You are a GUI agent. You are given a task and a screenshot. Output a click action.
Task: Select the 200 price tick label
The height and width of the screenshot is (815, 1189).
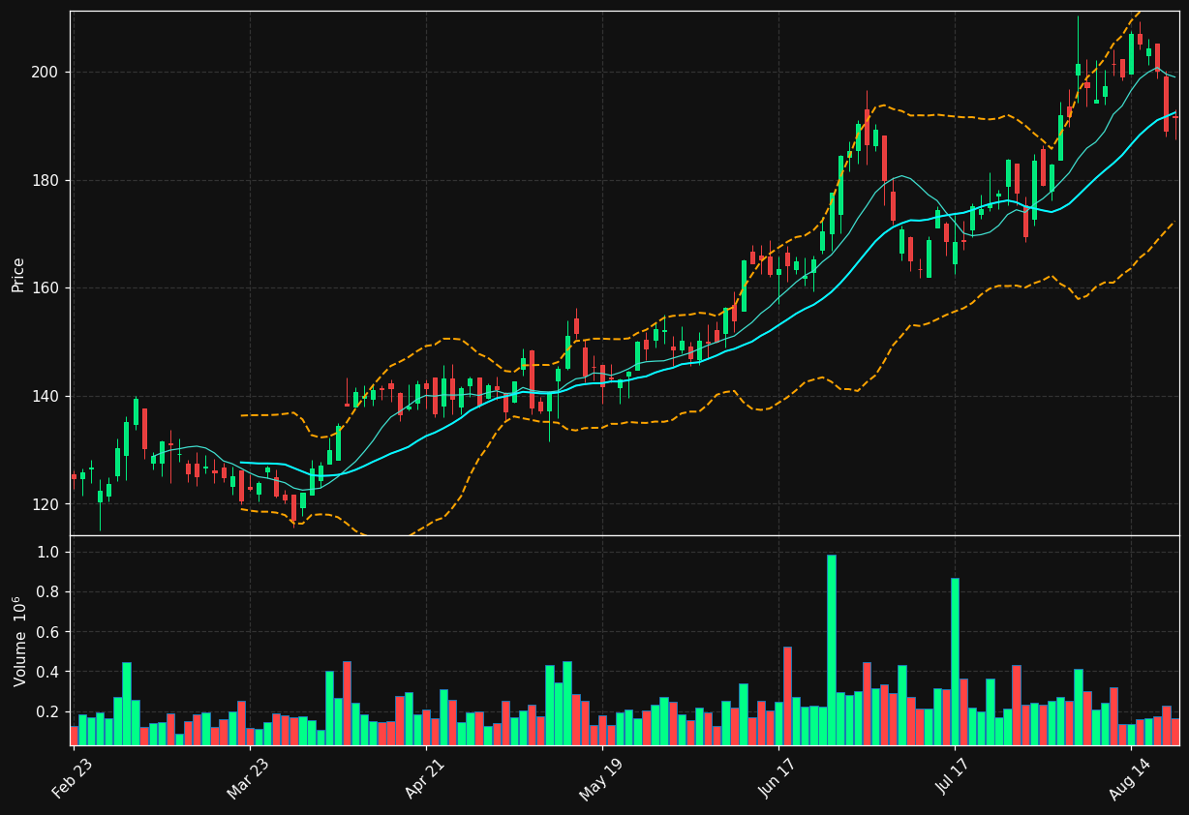(46, 73)
